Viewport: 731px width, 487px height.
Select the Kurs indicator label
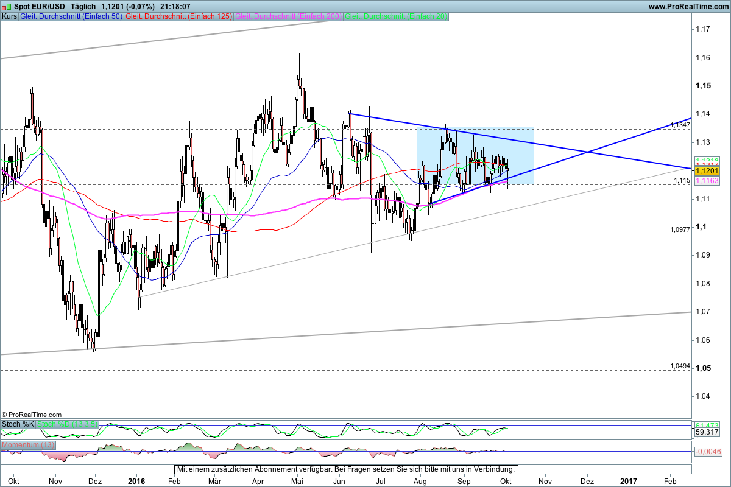pos(9,16)
